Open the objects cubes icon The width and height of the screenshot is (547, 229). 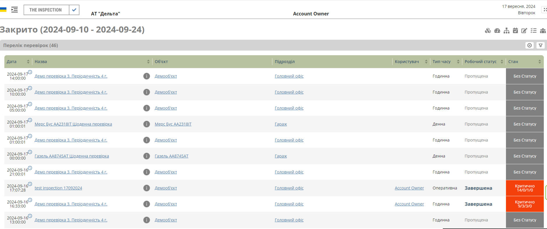pos(488,31)
